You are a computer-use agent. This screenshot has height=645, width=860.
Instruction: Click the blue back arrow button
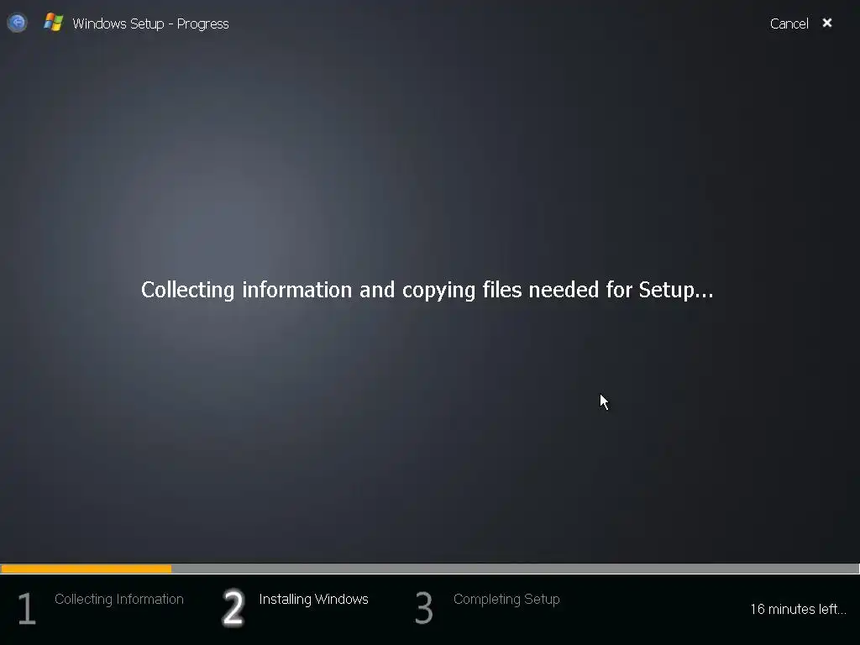pyautogui.click(x=17, y=23)
